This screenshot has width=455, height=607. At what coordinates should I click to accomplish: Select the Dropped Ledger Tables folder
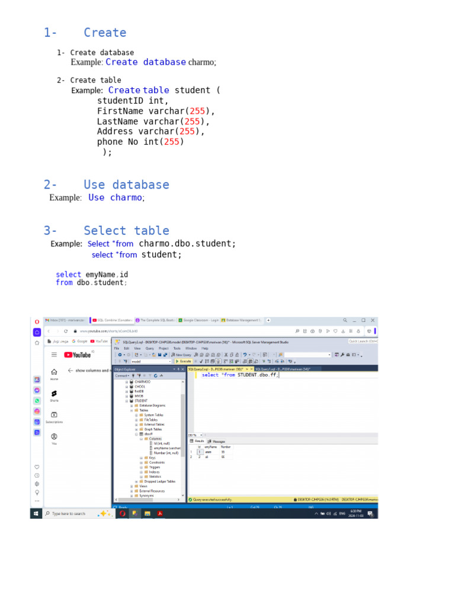coord(157,481)
